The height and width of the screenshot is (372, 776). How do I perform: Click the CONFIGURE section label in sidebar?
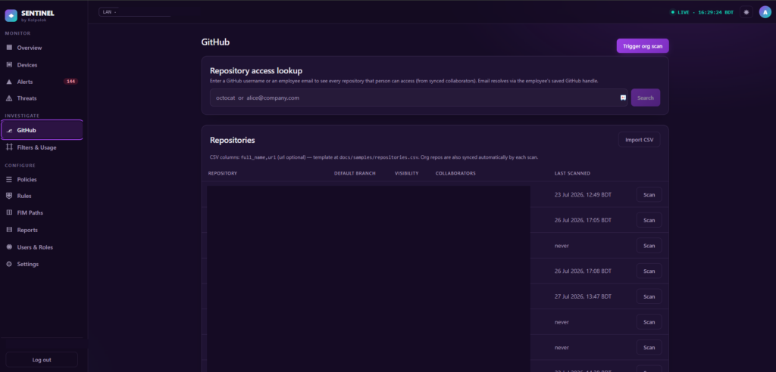[20, 166]
